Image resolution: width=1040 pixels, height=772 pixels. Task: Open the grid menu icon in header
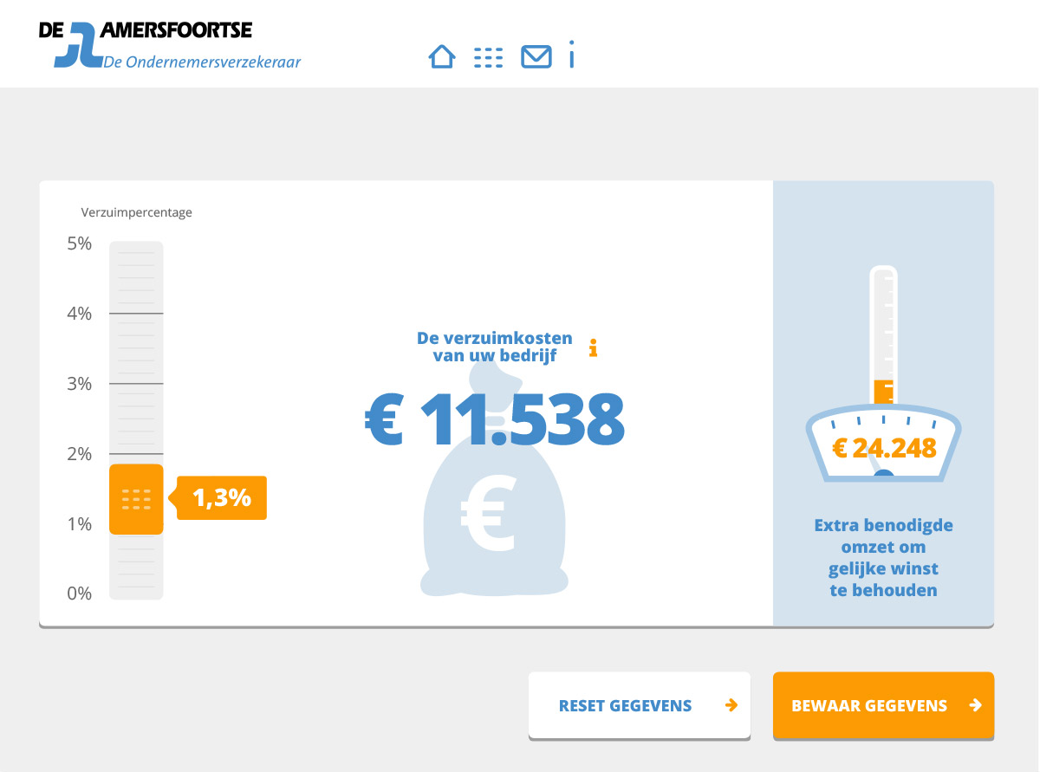[489, 57]
